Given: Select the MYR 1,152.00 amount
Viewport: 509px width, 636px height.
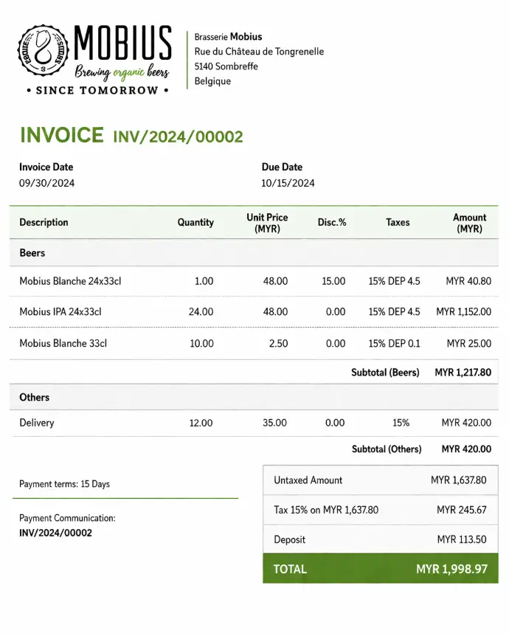Looking at the screenshot, I should click(463, 312).
